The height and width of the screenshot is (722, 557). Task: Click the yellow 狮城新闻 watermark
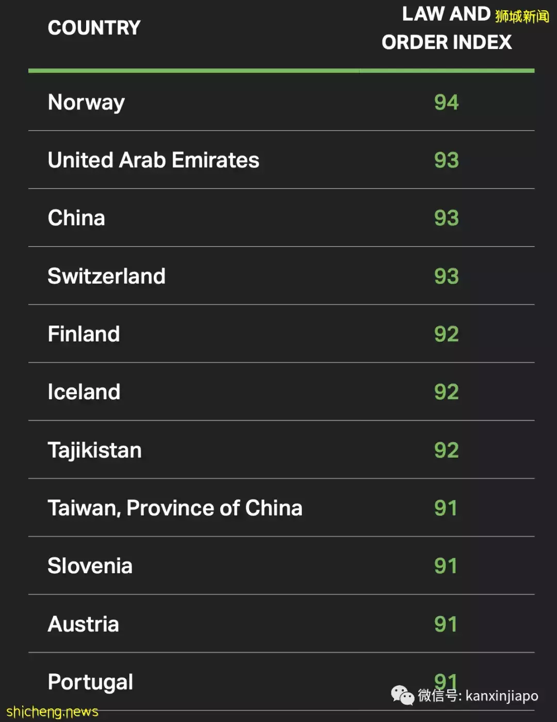pos(522,17)
